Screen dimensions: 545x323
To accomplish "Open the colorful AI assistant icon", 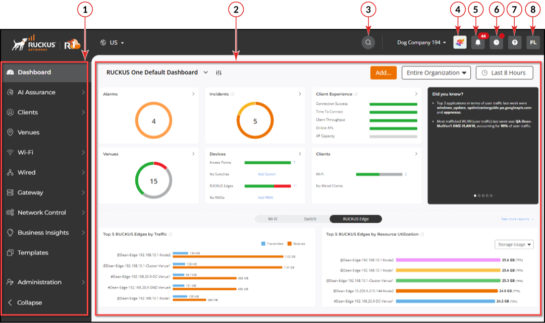I will click(x=460, y=43).
